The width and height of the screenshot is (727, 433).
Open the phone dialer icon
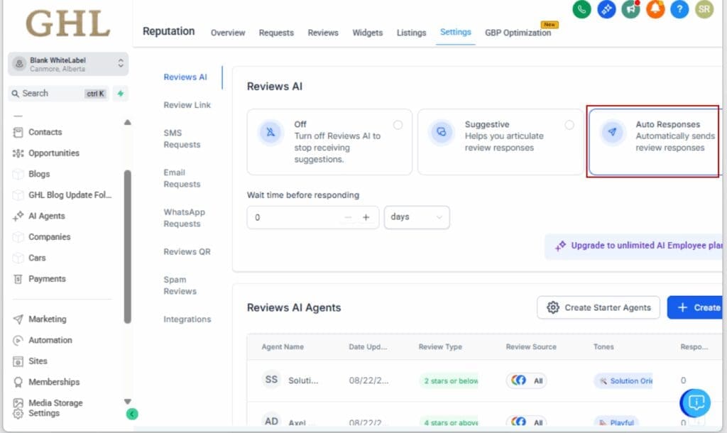click(x=581, y=11)
